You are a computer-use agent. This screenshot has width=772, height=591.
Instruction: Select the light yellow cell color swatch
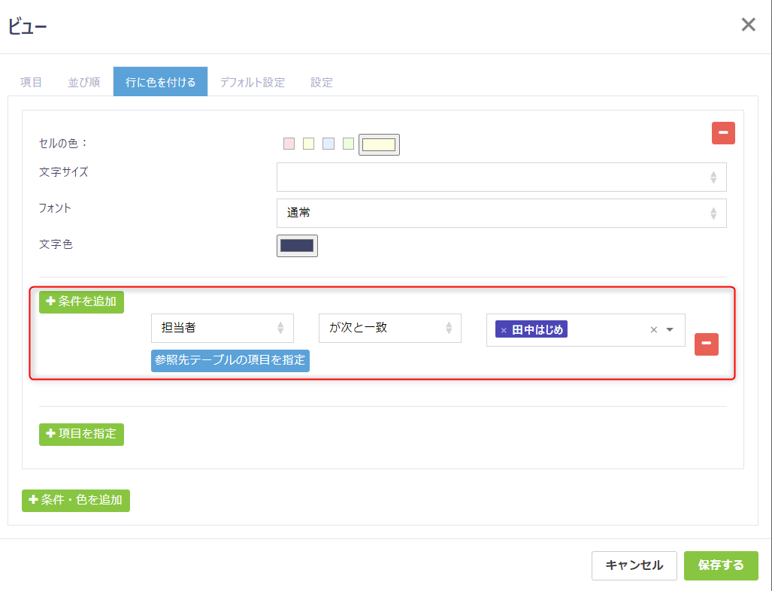click(308, 144)
